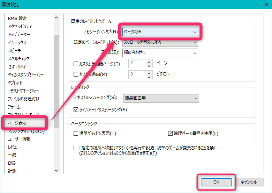Select ページ表示 in the category list
This screenshot has width=272, height=193.
coord(17,123)
